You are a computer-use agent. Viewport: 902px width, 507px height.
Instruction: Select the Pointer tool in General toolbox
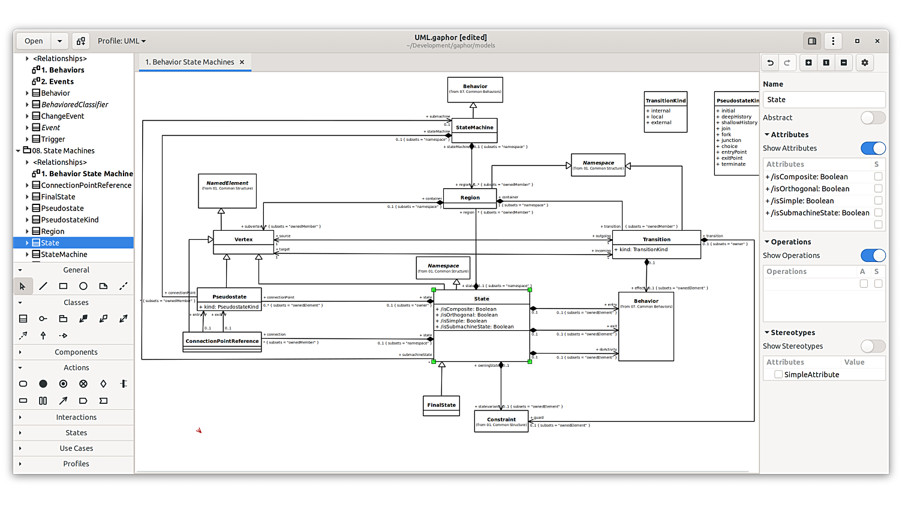pos(23,286)
